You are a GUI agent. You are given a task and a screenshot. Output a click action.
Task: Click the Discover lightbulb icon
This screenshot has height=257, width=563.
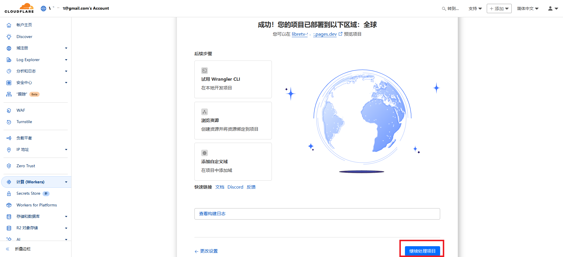(x=9, y=37)
